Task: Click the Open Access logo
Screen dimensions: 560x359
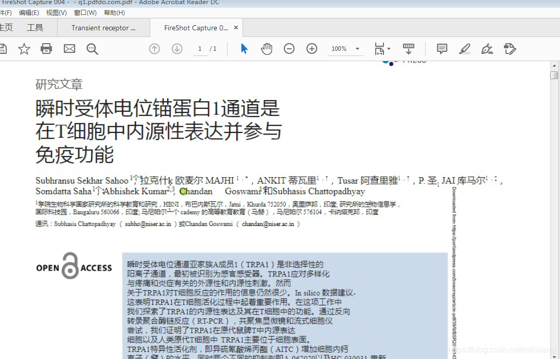Action: [x=74, y=266]
